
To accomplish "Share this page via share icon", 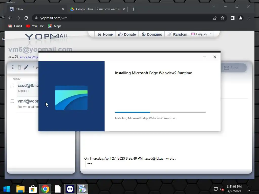I will [214, 18].
